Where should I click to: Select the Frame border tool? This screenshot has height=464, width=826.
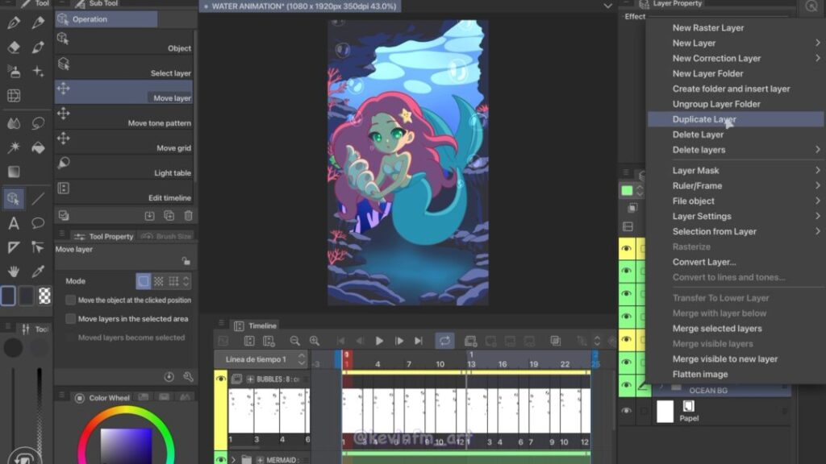tap(14, 96)
